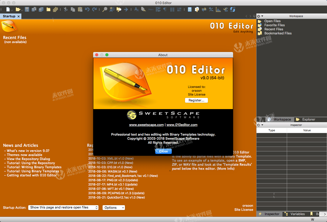Click the highlighter marker icon
The width and height of the screenshot is (327, 222).
[143, 9]
